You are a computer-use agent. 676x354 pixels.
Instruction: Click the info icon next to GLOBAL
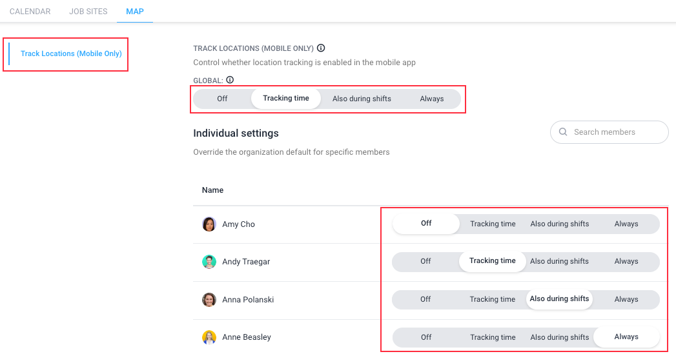(x=230, y=80)
